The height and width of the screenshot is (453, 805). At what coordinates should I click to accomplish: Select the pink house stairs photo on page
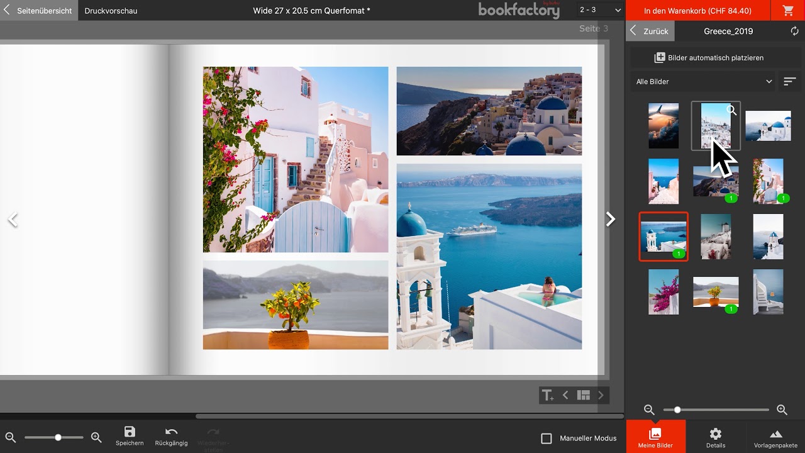point(296,160)
